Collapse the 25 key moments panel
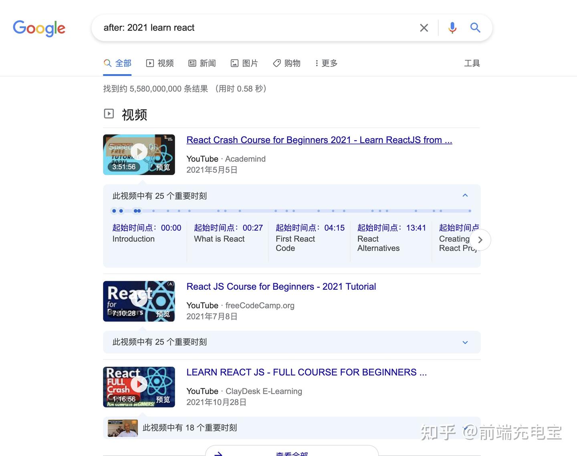The width and height of the screenshot is (577, 456). click(x=465, y=195)
